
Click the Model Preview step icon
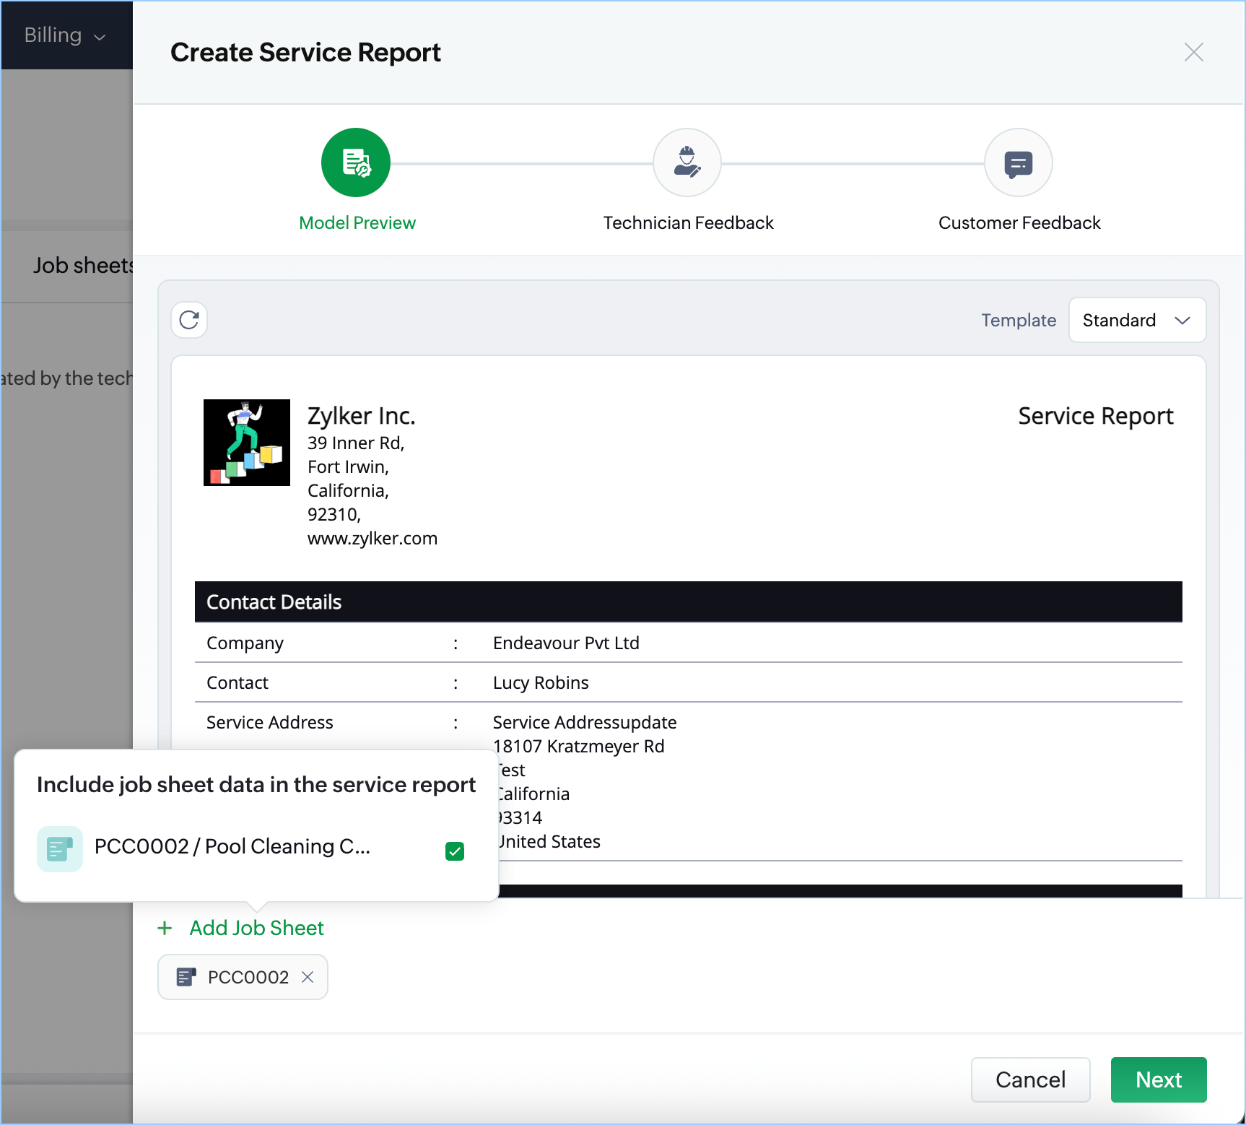click(x=356, y=162)
